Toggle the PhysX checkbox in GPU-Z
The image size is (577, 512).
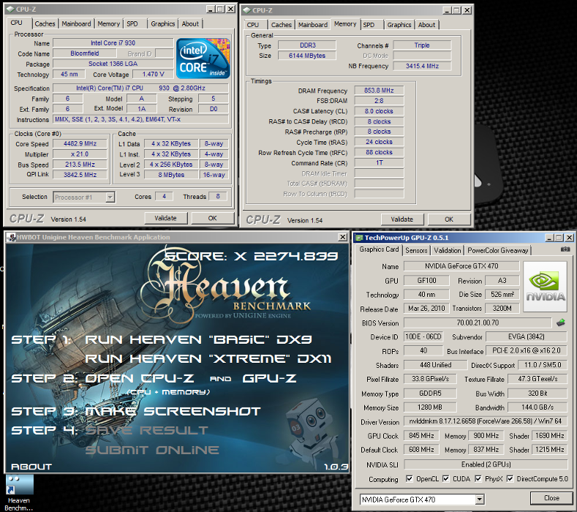478,478
